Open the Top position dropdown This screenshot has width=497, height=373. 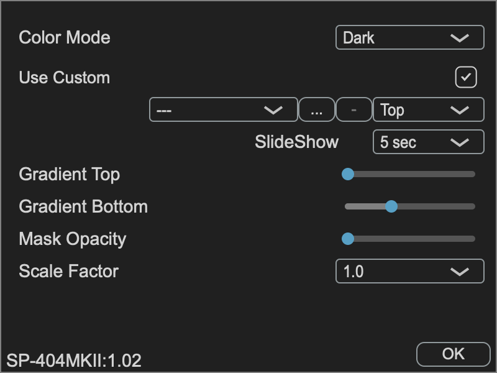point(428,110)
